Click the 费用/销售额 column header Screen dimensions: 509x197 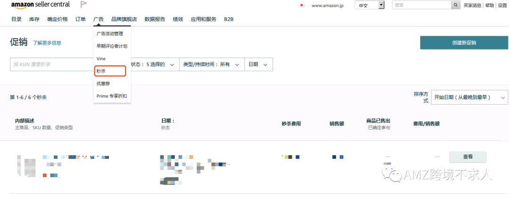coord(426,123)
